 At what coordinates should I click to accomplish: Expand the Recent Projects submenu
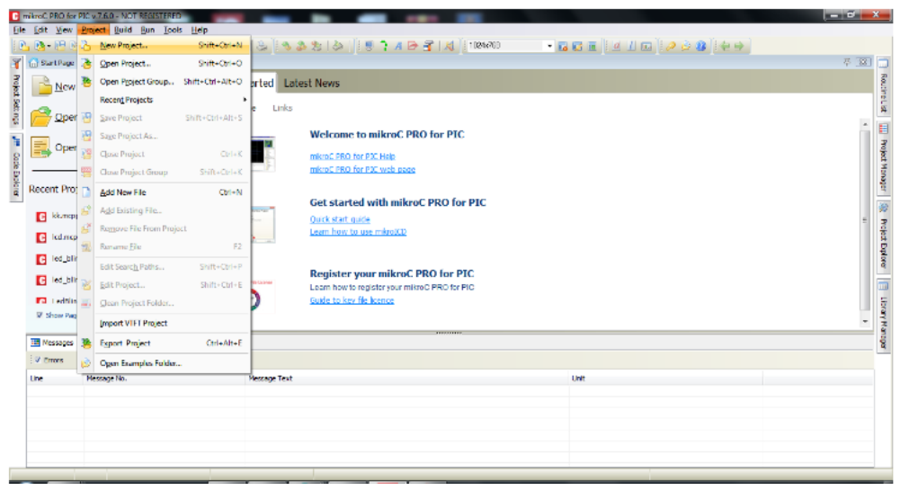[126, 100]
